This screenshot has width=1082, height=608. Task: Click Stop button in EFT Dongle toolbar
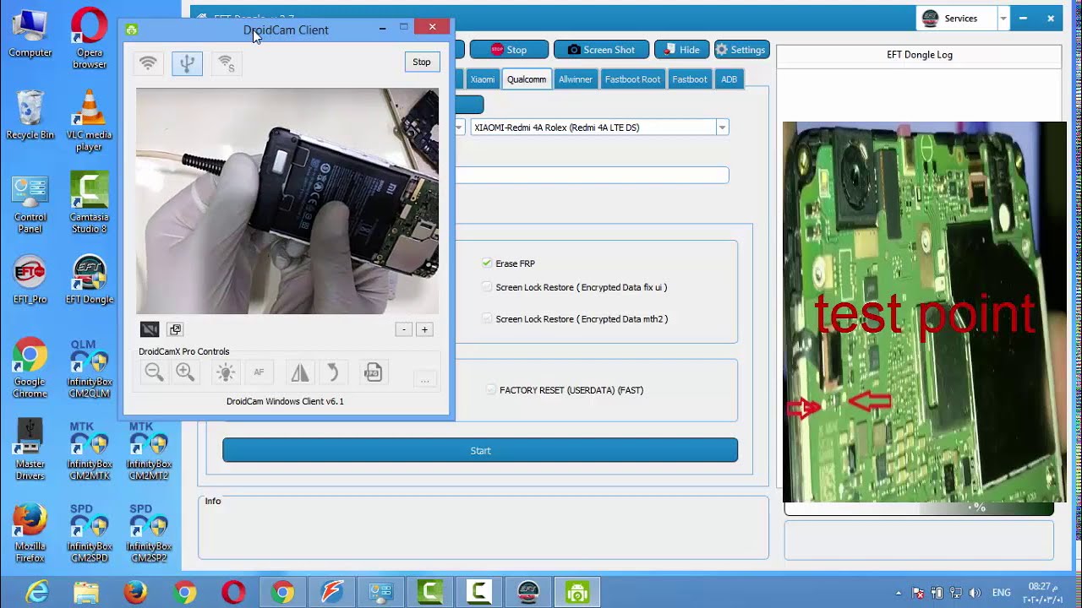[x=509, y=50]
